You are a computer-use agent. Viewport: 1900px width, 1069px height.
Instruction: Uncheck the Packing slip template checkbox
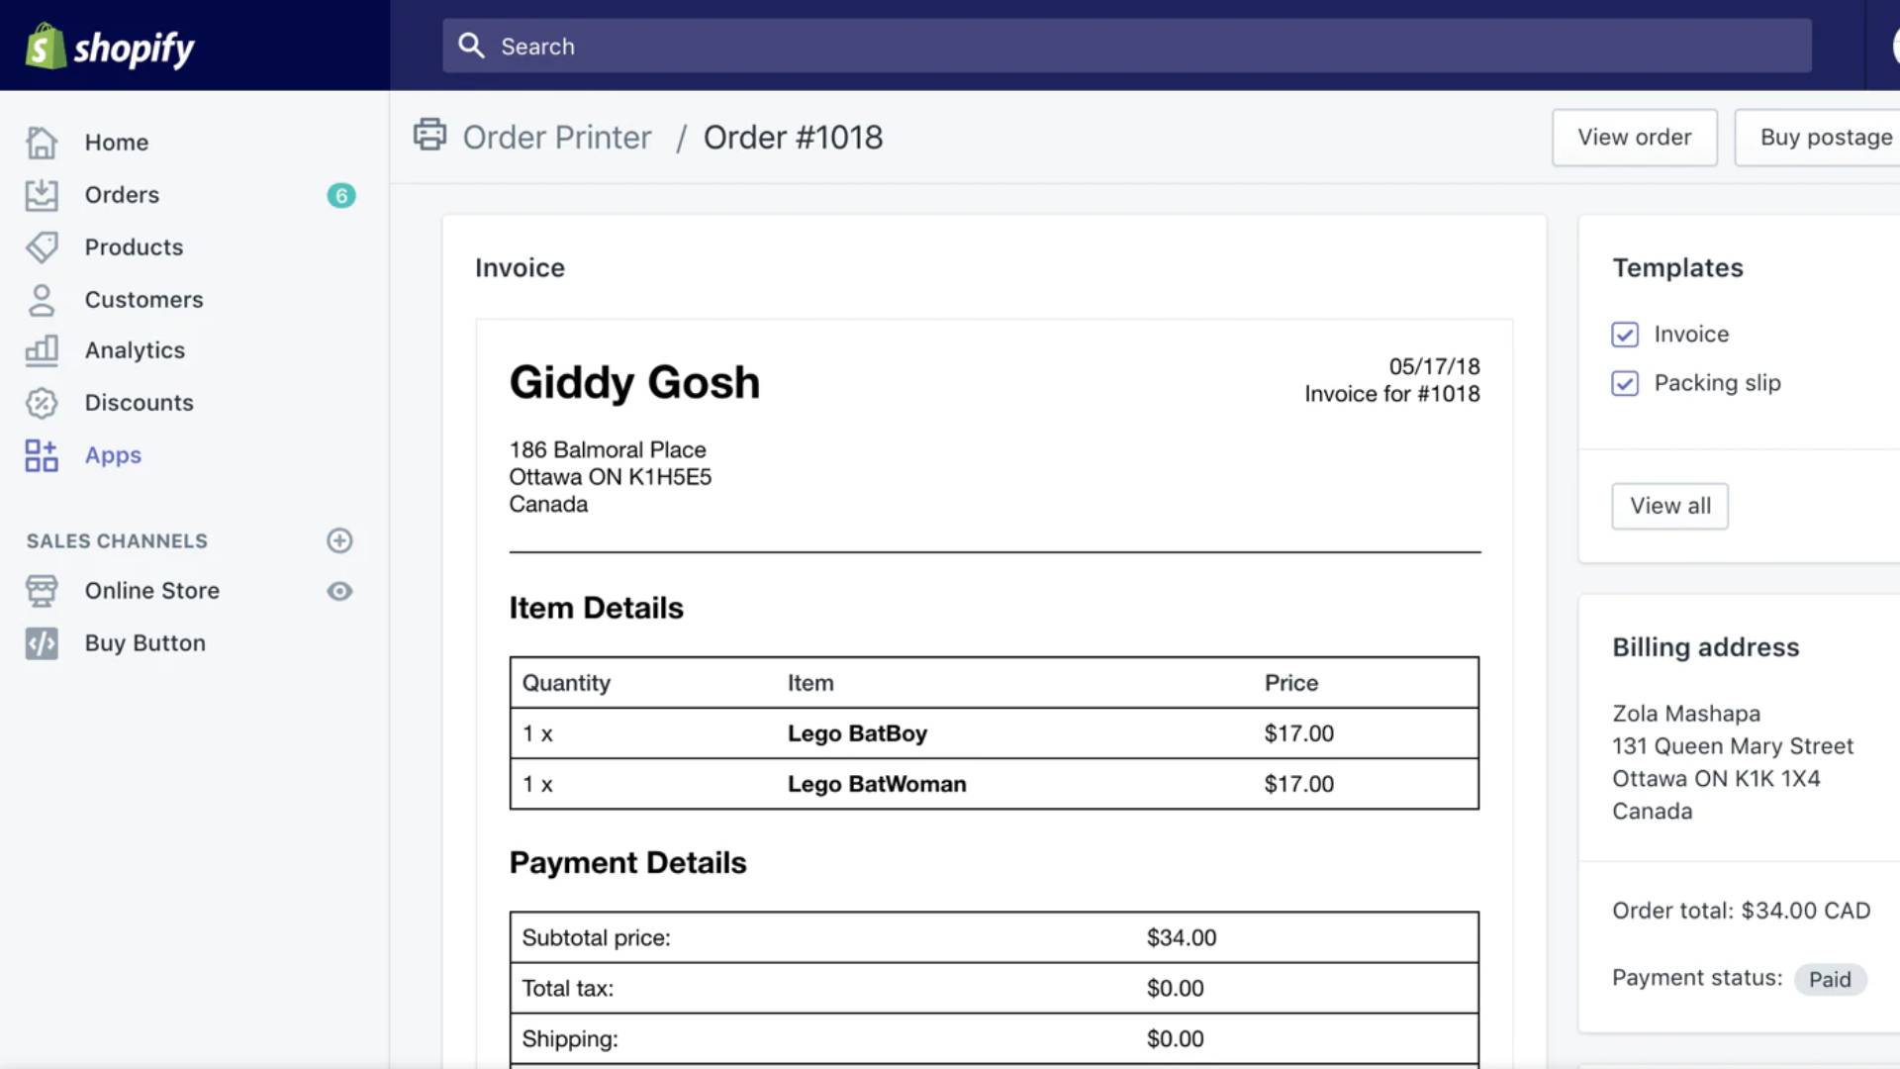pos(1625,383)
